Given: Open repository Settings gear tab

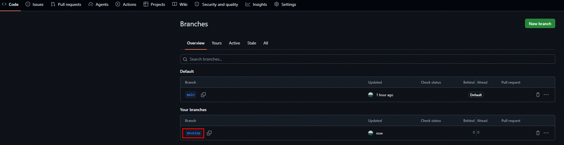Looking at the screenshot, I should tap(285, 4).
